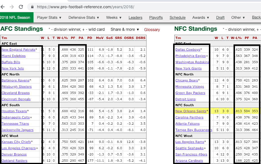The width and height of the screenshot is (261, 164).
Task: Sort AFC table by SoS column header
Action: pyautogui.click(x=109, y=38)
